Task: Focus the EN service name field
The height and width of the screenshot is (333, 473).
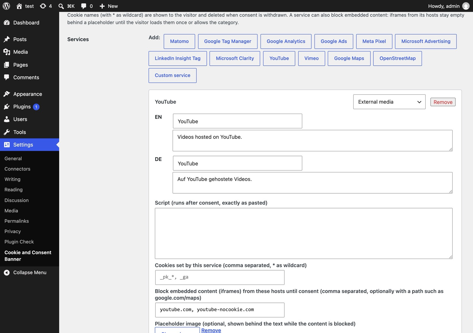Action: 237,121
